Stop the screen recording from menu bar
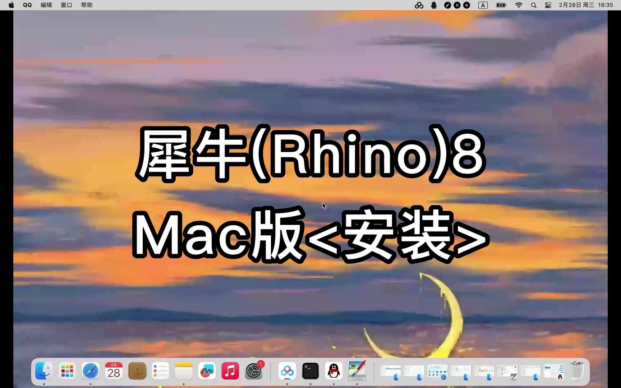This screenshot has width=621, height=388. coord(467,5)
